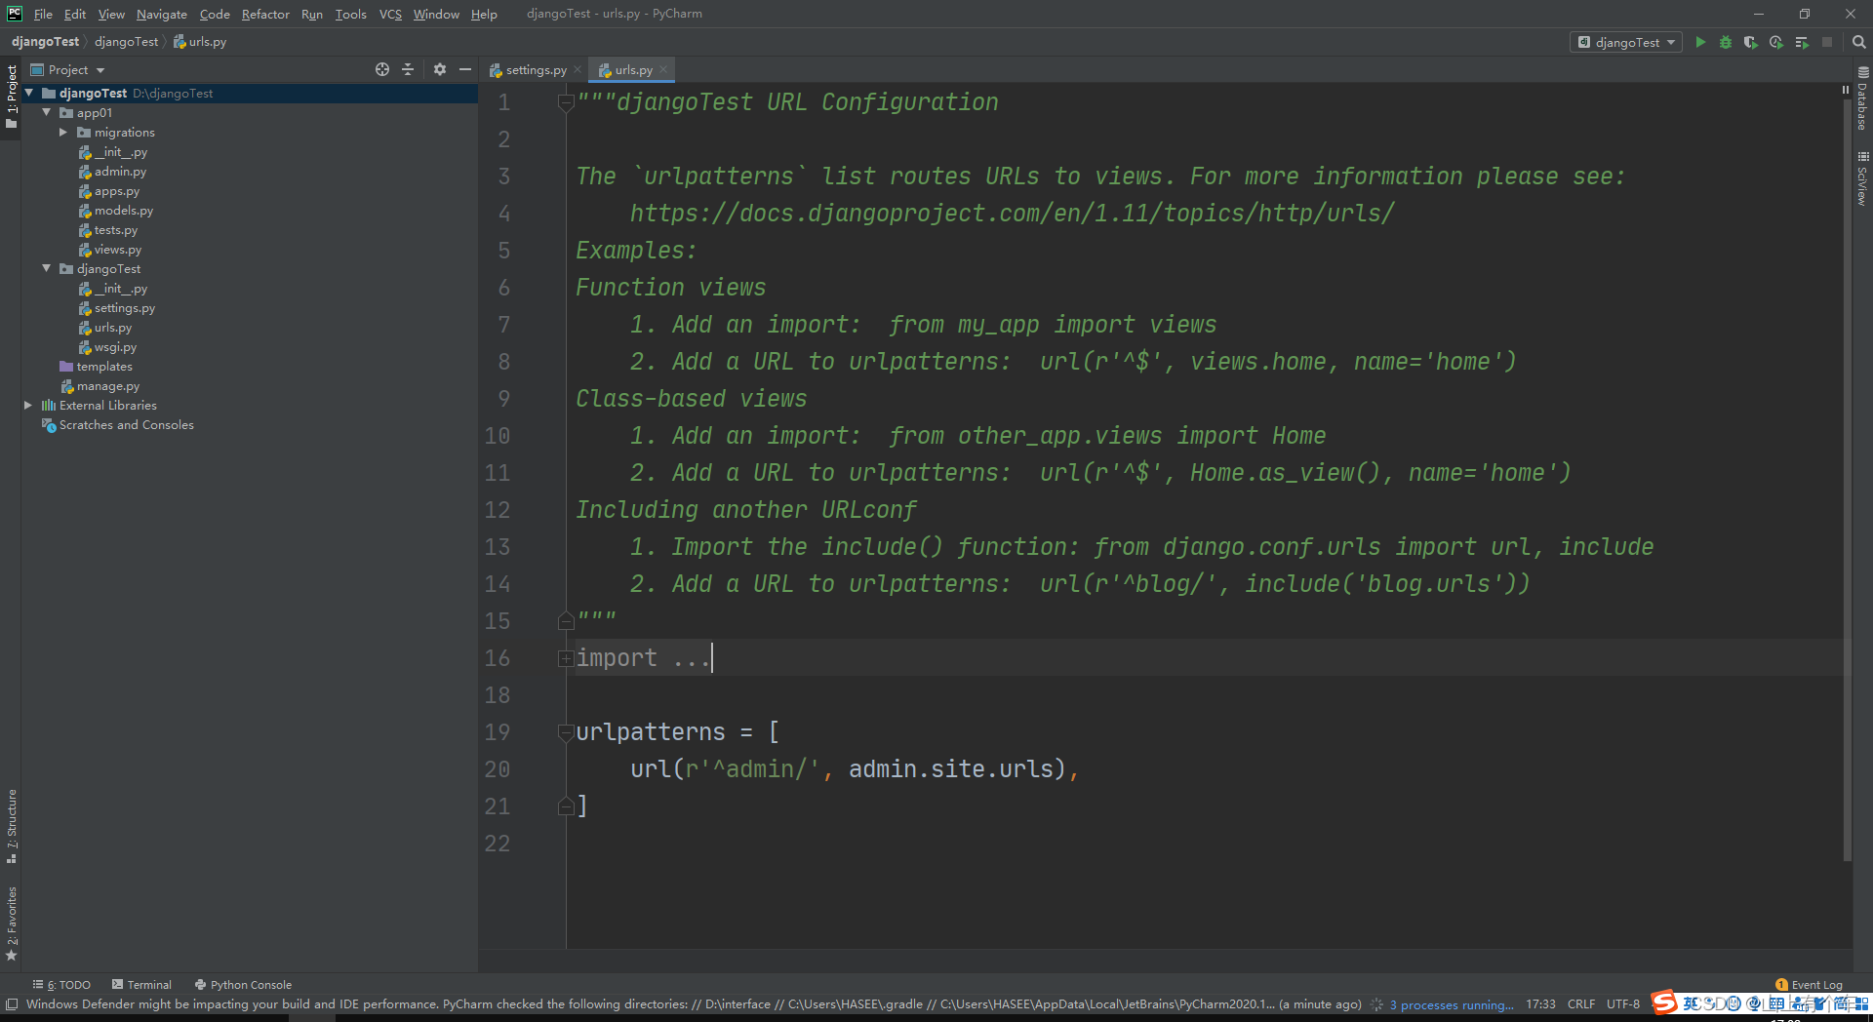Open the Refactor menu
The height and width of the screenshot is (1022, 1873).
[x=265, y=14]
